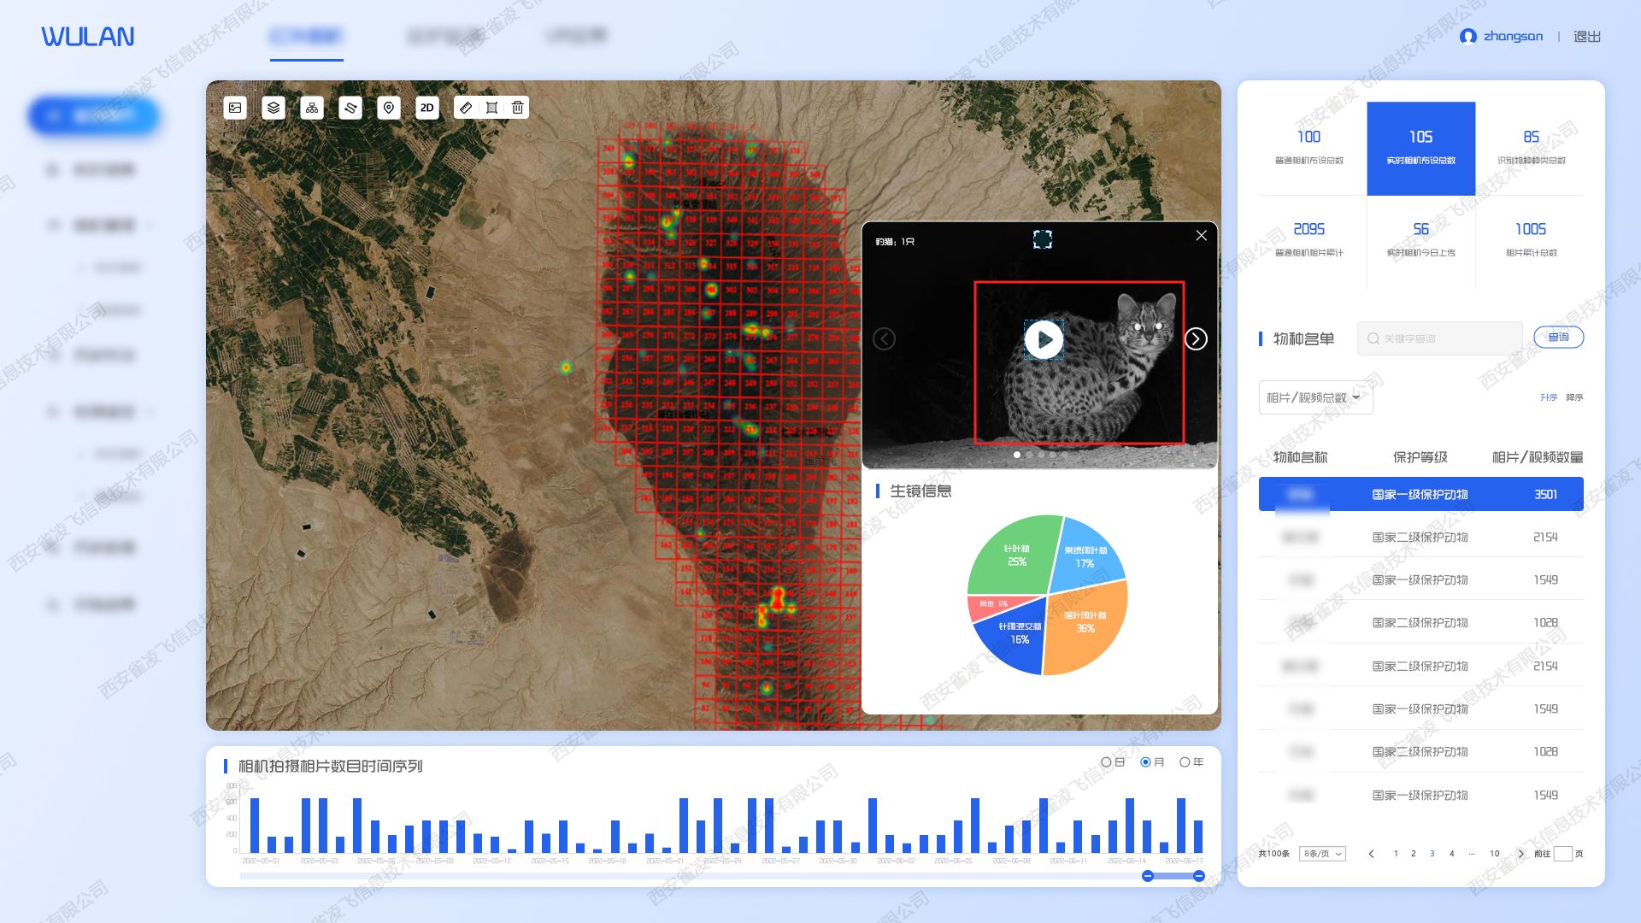Select the 月 (month) radio option
The width and height of the screenshot is (1641, 923).
(x=1145, y=762)
